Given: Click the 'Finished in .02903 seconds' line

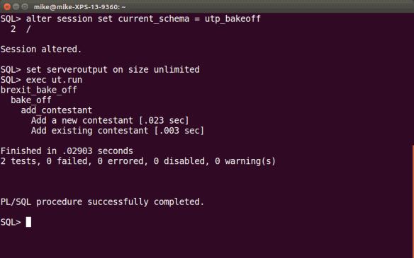Looking at the screenshot, I should (x=67, y=151).
